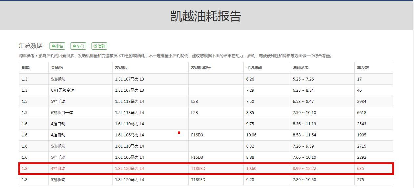The height and width of the screenshot is (188, 414).
Task: Select F16D3 engine model in the 8.88 row
Action: 197,157
